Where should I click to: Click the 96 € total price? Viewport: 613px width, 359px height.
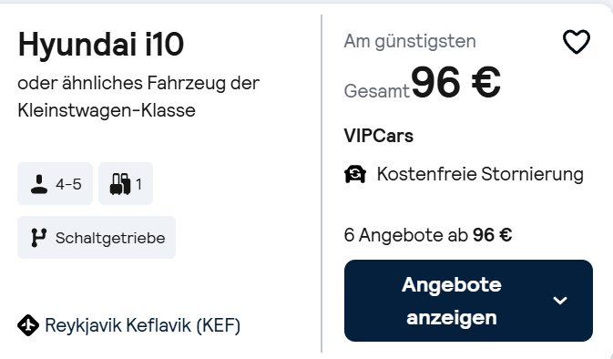(x=455, y=83)
